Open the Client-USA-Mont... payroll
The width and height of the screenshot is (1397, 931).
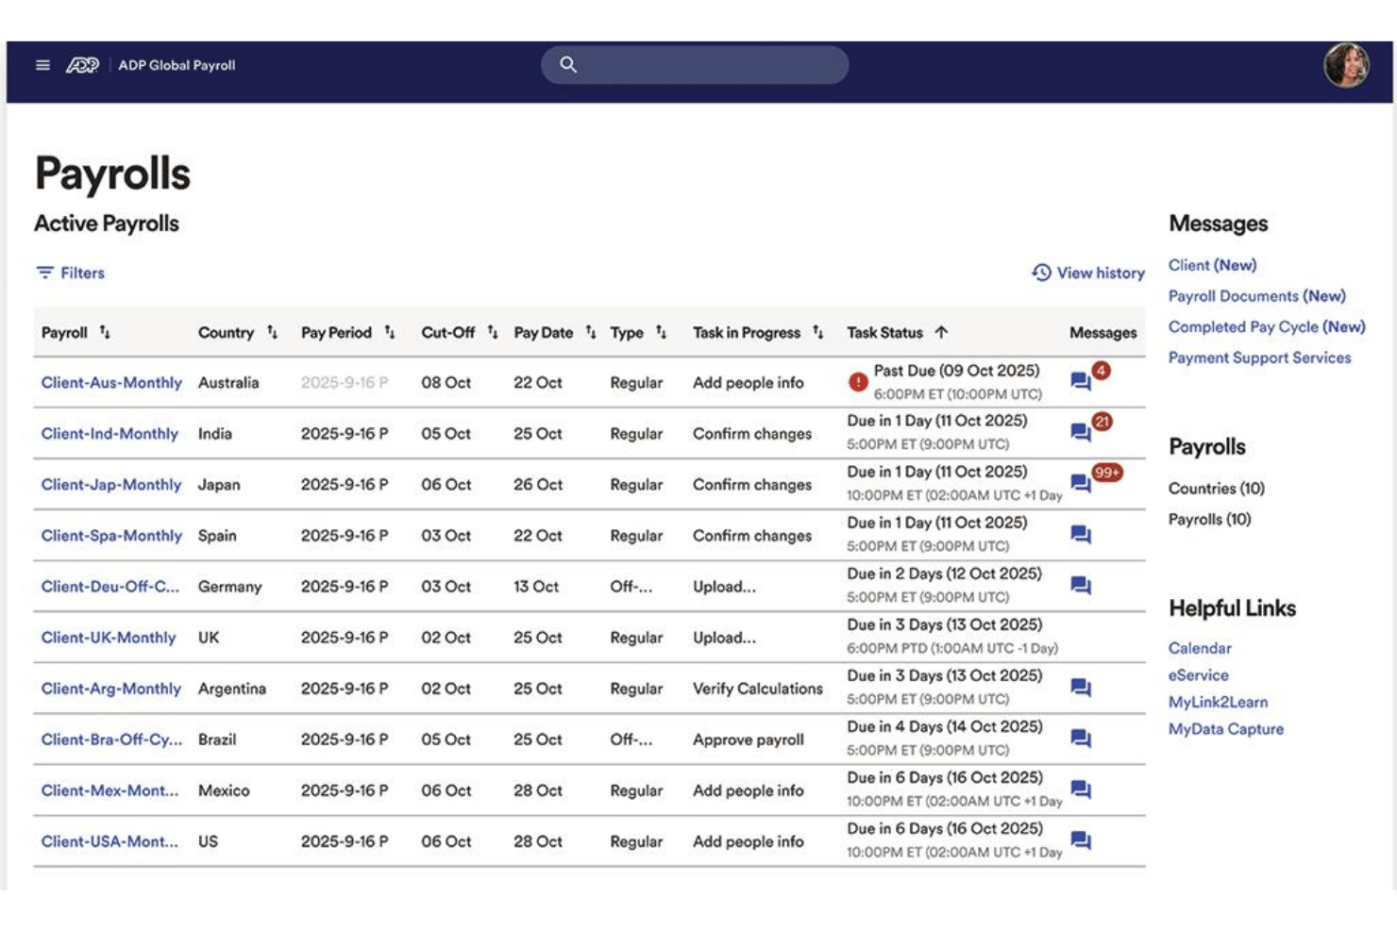(109, 841)
